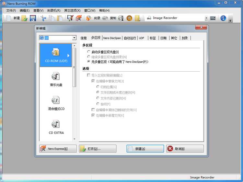The width and height of the screenshot is (243, 182).
Task: Cut selection with the scissors icon
Action: pos(43,18)
